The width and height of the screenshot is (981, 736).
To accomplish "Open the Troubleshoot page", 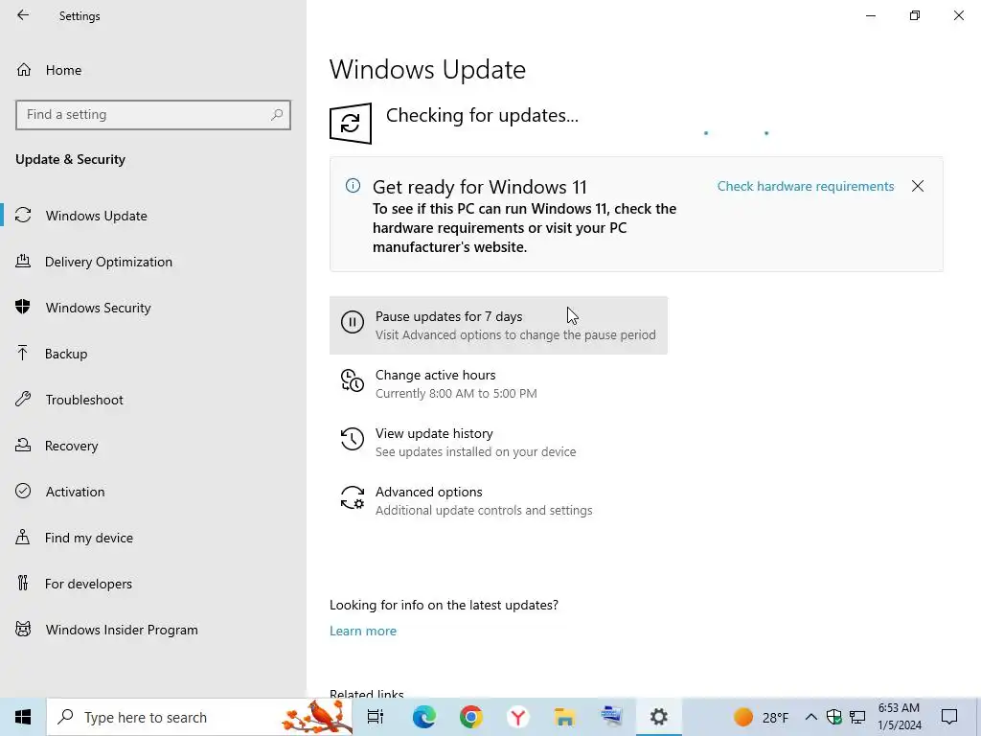I will pyautogui.click(x=153, y=400).
